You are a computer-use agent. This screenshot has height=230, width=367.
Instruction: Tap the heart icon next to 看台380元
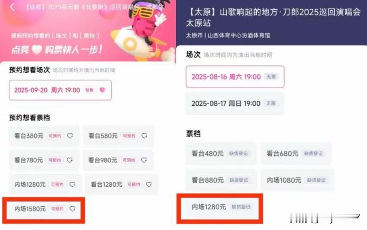[x=70, y=136]
